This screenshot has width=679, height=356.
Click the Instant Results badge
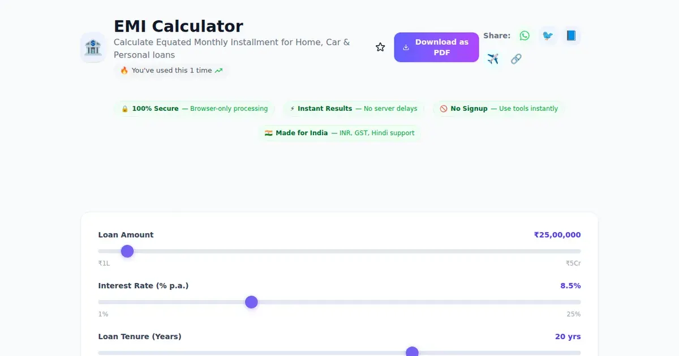click(354, 108)
